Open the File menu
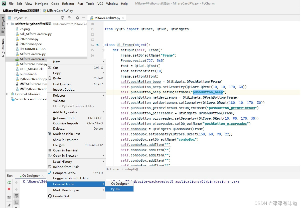 click(x=11, y=4)
